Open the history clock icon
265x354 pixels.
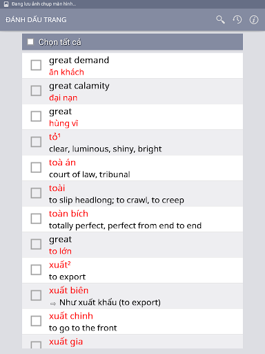(237, 20)
